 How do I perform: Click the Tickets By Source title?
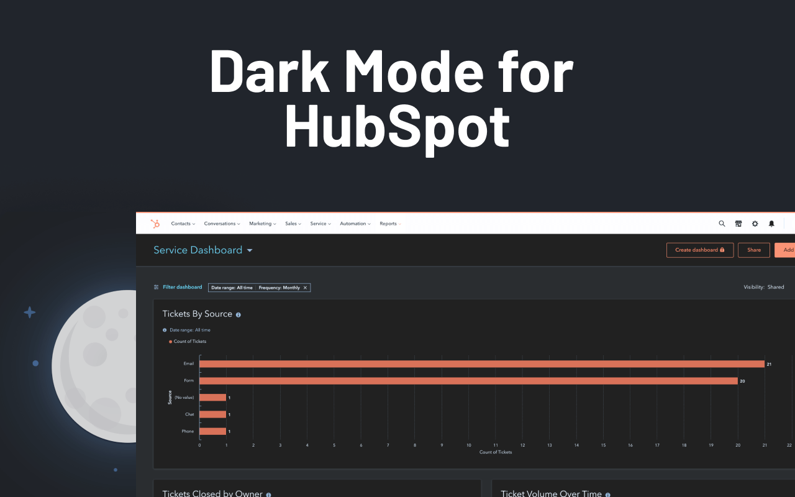[x=197, y=314]
